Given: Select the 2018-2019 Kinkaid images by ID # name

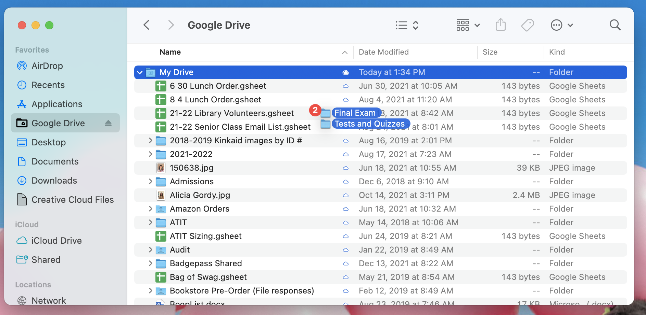Looking at the screenshot, I should click(x=236, y=141).
